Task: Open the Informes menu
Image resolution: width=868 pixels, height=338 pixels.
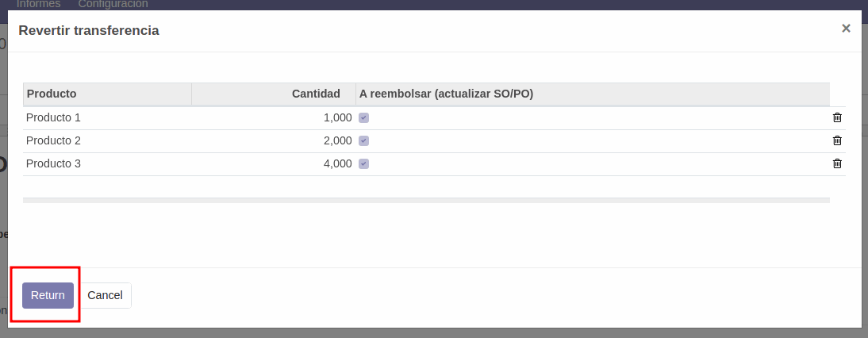Action: pos(38,4)
